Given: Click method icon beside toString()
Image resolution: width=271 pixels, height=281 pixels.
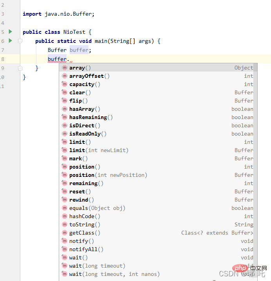Looking at the screenshot, I should tap(65, 224).
